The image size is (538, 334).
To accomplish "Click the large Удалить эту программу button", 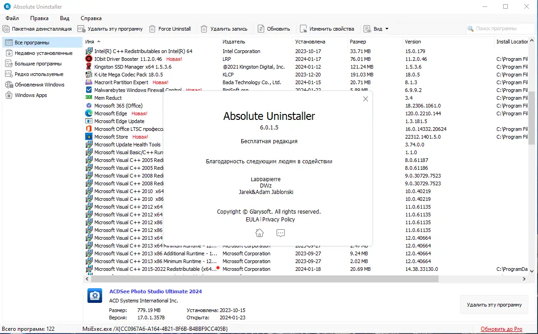I will 494,305.
